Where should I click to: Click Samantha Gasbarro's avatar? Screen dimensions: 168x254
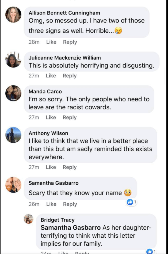tap(13, 185)
